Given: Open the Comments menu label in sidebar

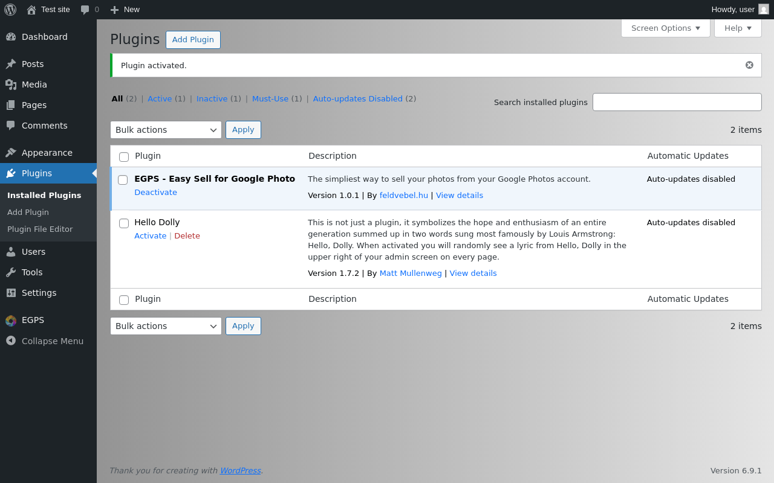Looking at the screenshot, I should click(x=45, y=126).
